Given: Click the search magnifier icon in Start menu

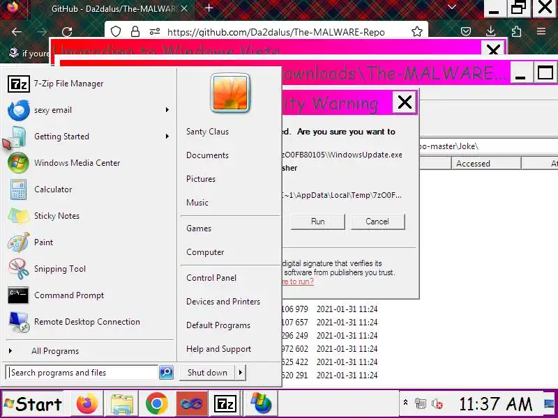Looking at the screenshot, I should point(166,373).
